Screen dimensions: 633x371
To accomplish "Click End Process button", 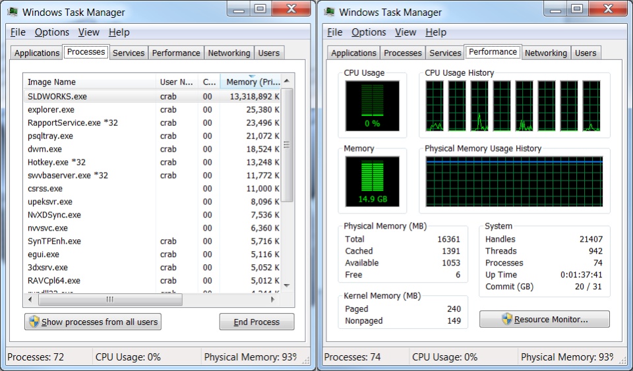I will (x=256, y=322).
